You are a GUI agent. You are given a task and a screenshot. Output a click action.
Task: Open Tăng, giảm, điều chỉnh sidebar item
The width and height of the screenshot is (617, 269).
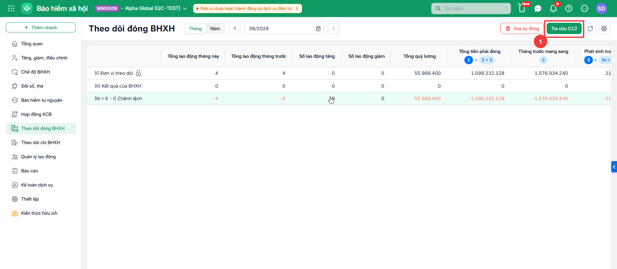click(x=41, y=58)
